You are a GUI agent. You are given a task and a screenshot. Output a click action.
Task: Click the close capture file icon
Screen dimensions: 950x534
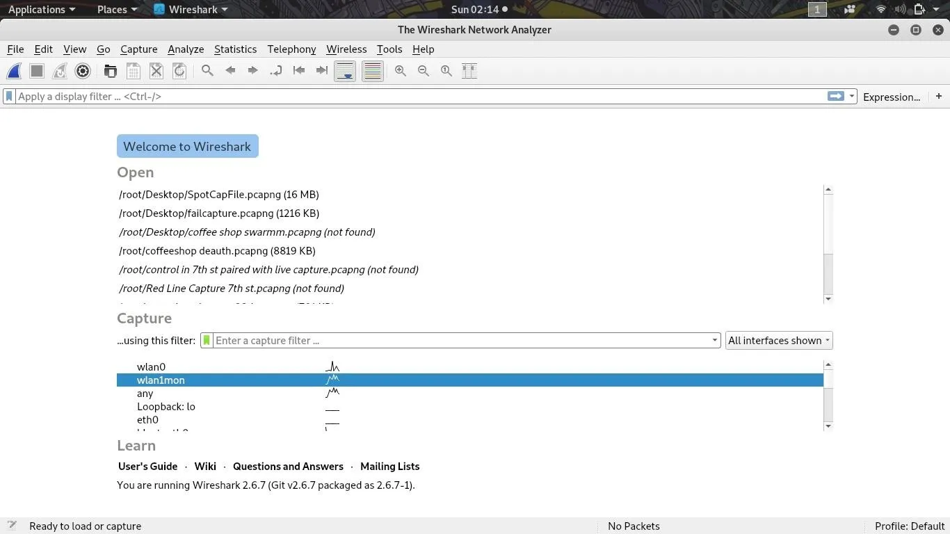156,71
